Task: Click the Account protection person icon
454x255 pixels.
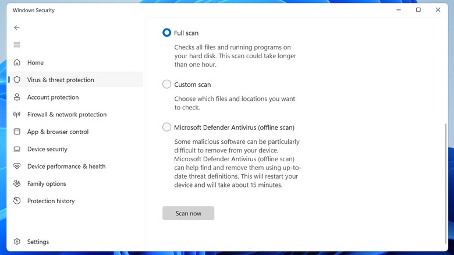Action: click(17, 97)
